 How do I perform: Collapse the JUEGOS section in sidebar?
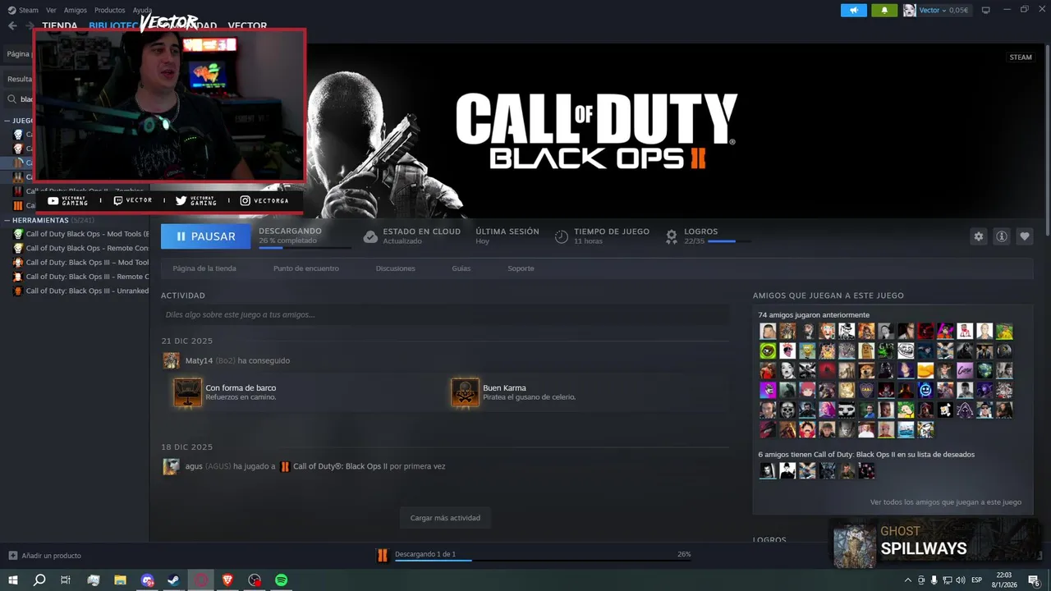(7, 121)
